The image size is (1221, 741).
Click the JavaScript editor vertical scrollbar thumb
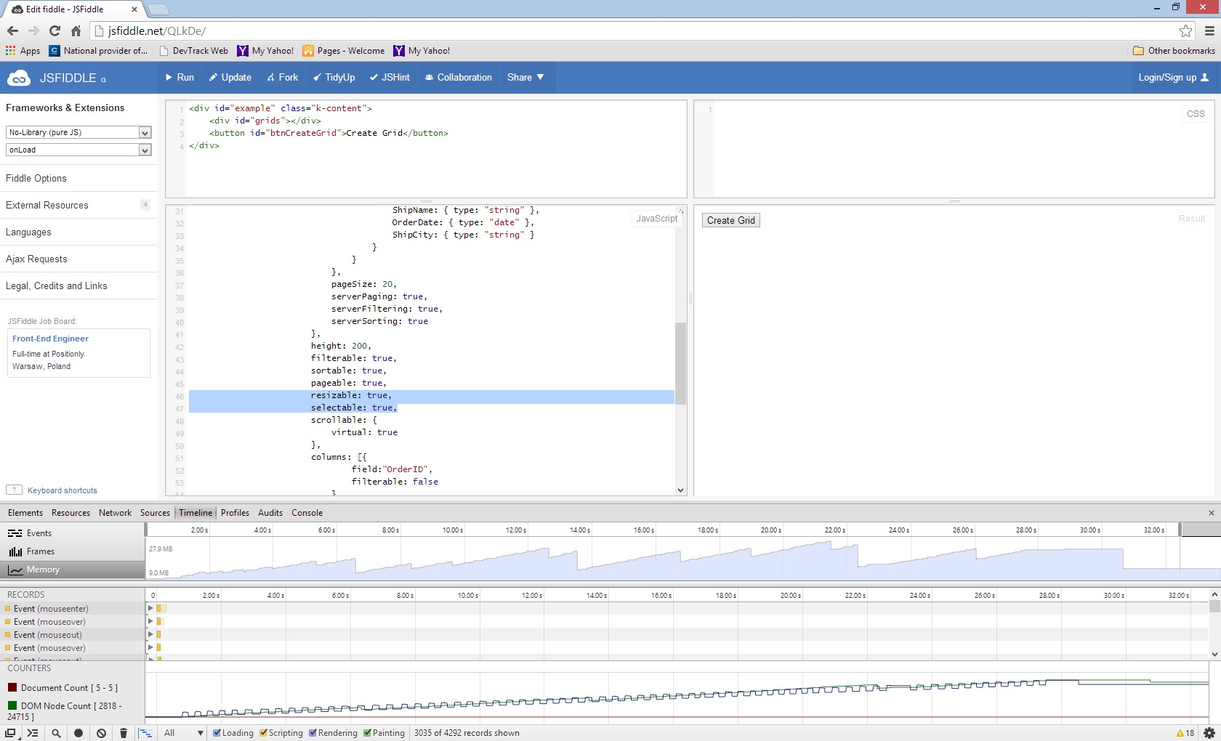point(680,363)
